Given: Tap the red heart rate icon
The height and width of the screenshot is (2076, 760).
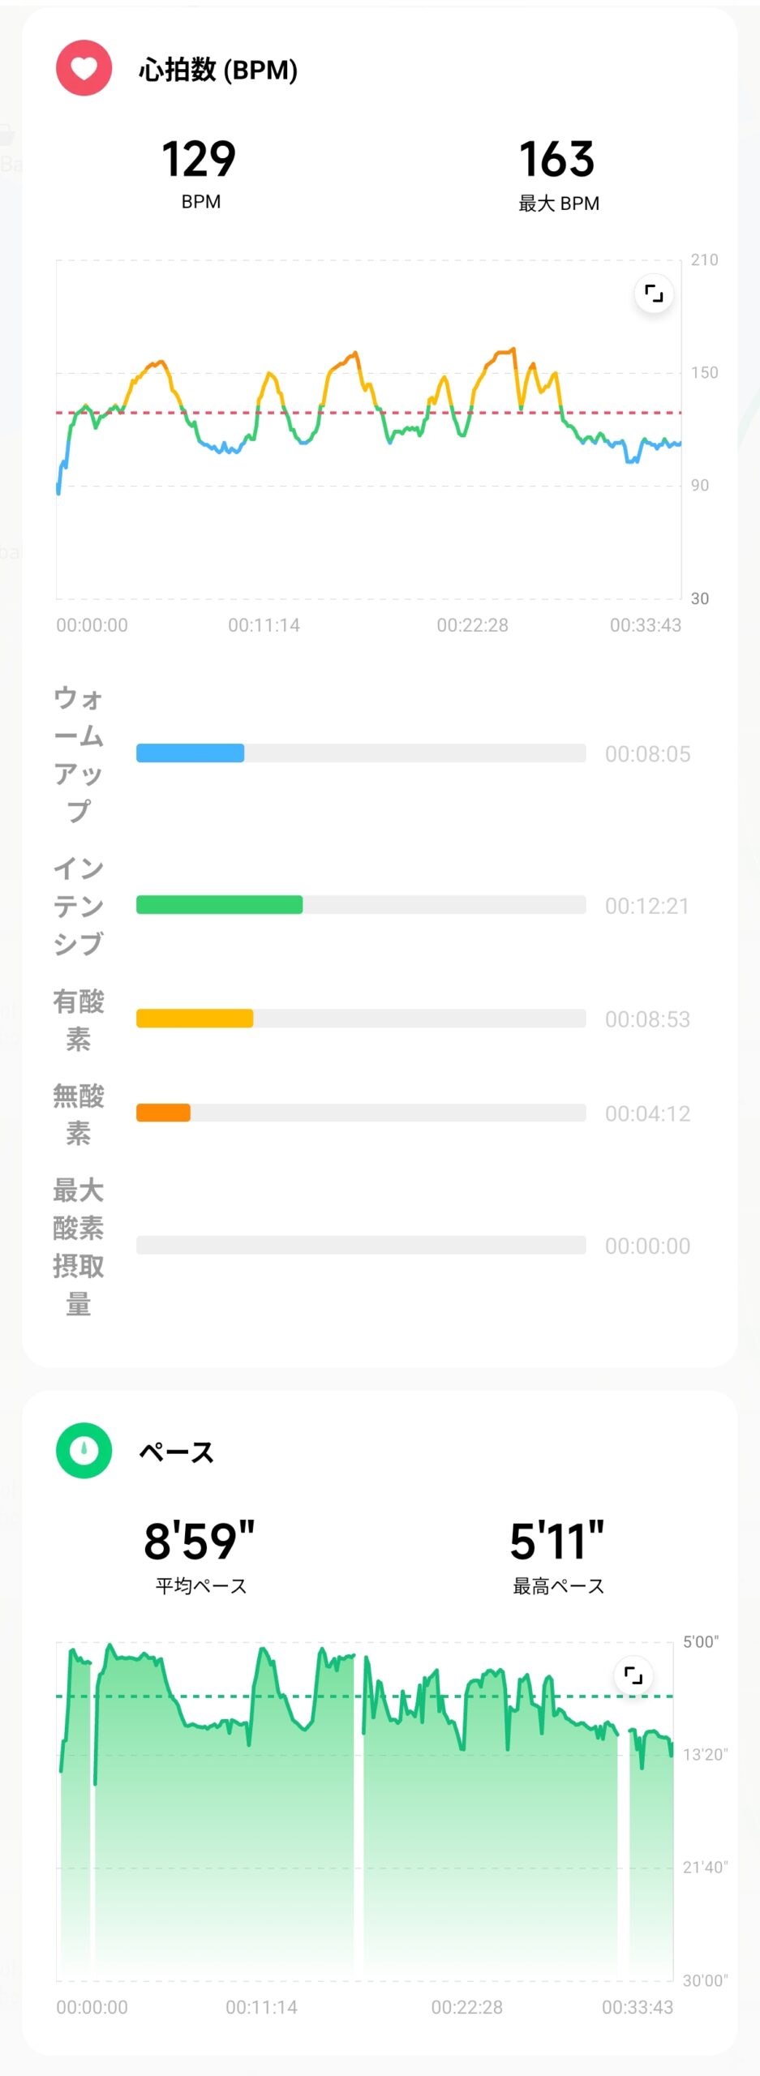Looking at the screenshot, I should 84,68.
